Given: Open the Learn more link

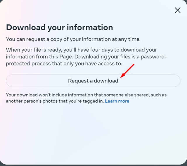Looking at the screenshot, I should pyautogui.click(x=117, y=101).
